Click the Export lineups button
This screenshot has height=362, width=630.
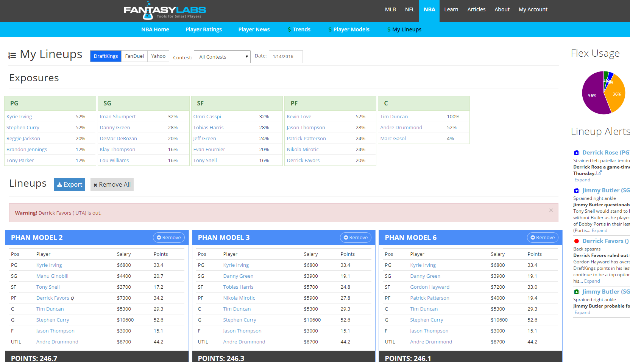[70, 184]
